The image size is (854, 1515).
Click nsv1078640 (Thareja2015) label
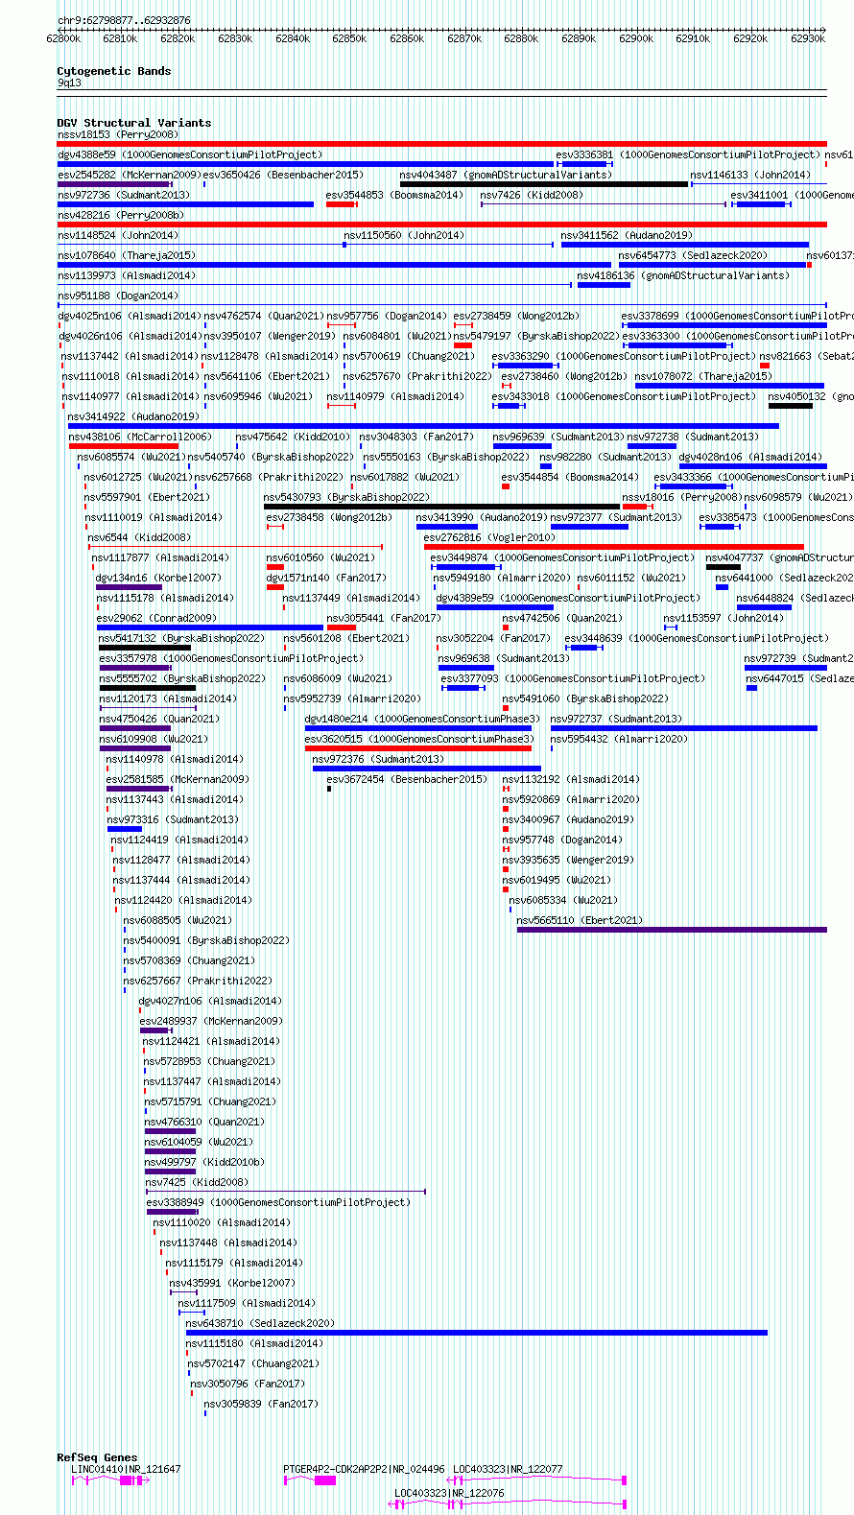(x=127, y=256)
